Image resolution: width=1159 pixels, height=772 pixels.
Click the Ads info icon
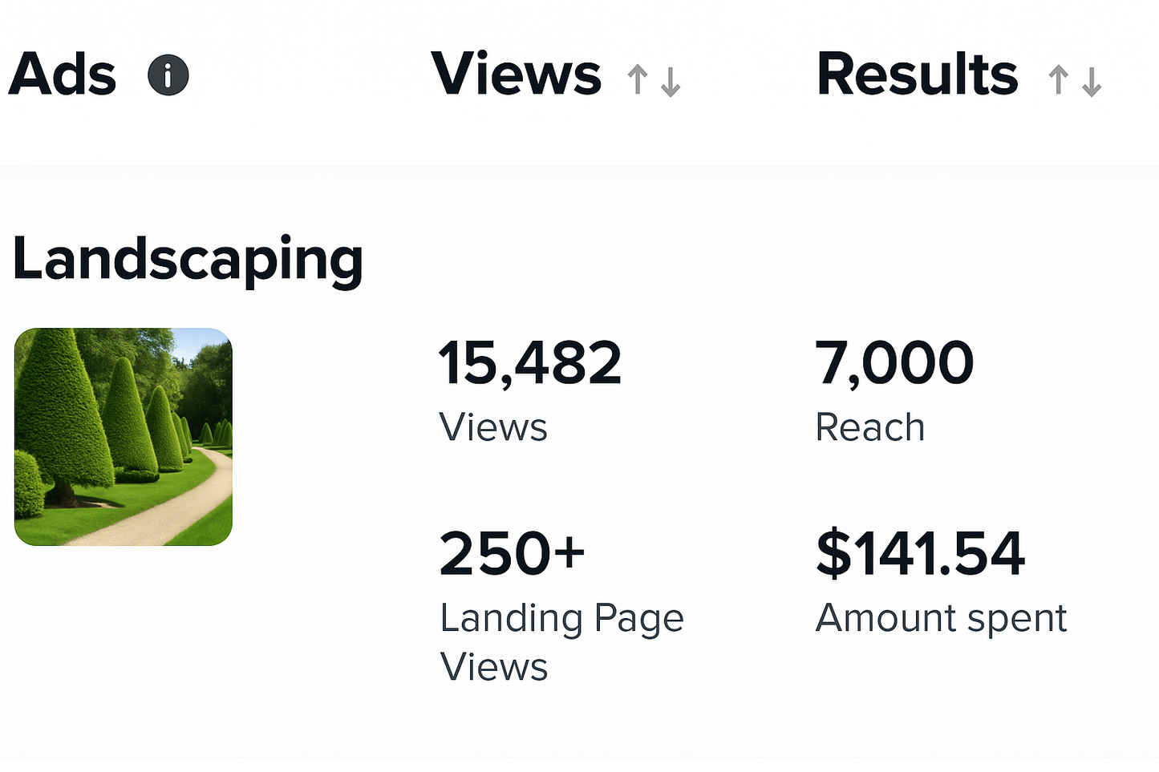(168, 75)
